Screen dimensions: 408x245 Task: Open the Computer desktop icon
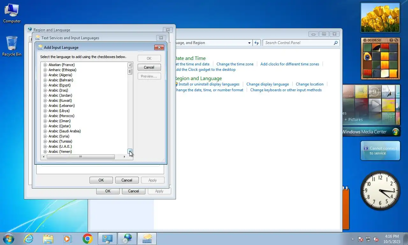(12, 13)
